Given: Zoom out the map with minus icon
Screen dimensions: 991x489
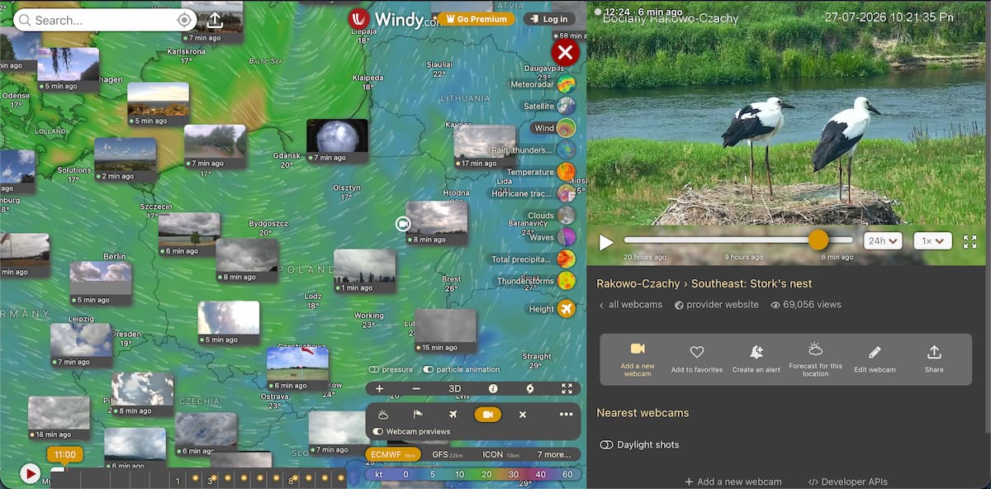Looking at the screenshot, I should [416, 389].
